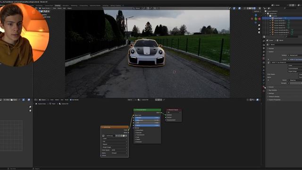Screen dimensions: 302x170
Task: Open the viewport Object Mode dropdown
Action: click(45, 8)
